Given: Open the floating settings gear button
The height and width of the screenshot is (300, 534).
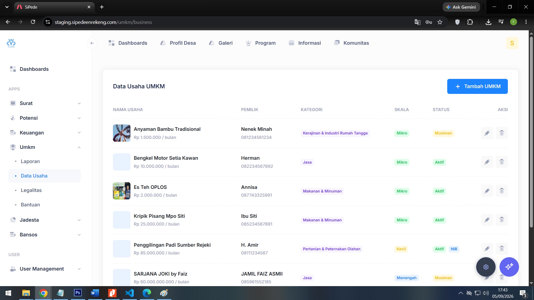Looking at the screenshot, I should click(x=486, y=267).
